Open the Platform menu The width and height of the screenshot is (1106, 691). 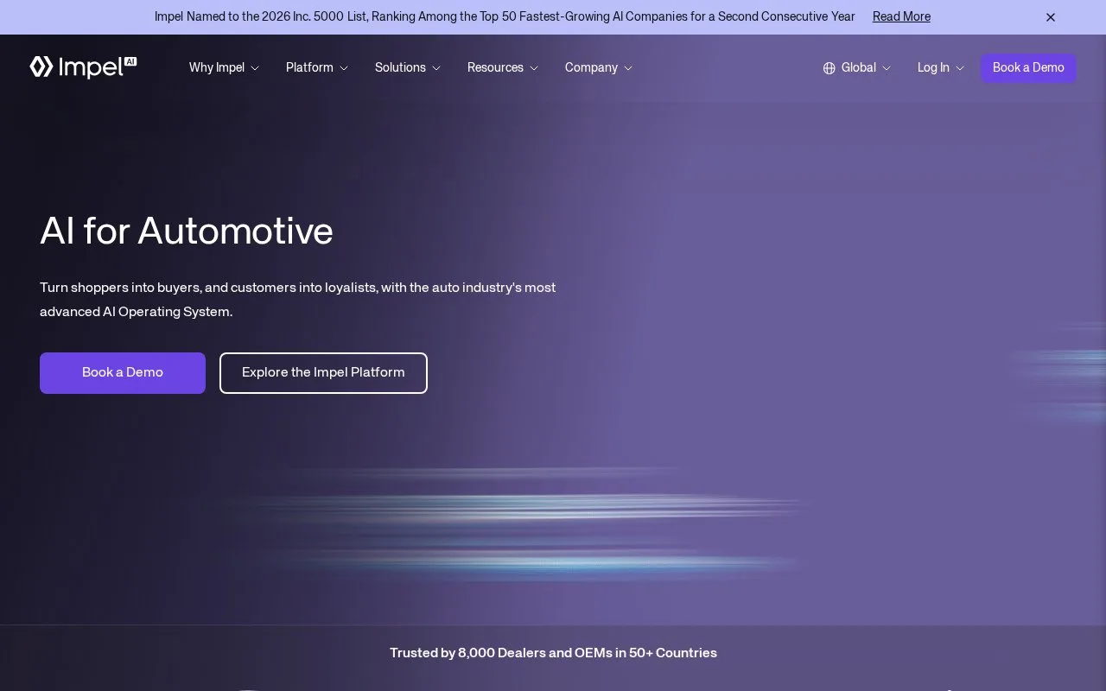[x=309, y=67]
